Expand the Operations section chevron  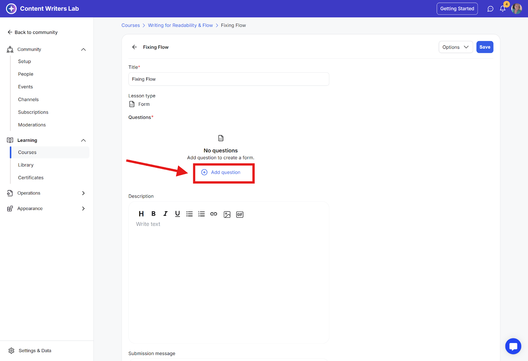[83, 193]
